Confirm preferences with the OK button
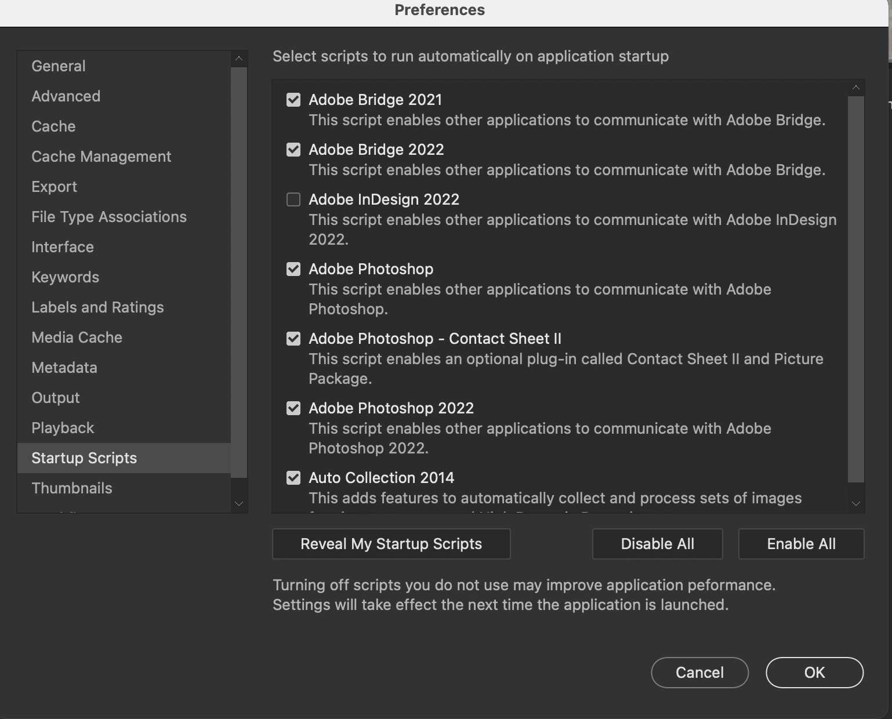This screenshot has height=719, width=892. 815,673
